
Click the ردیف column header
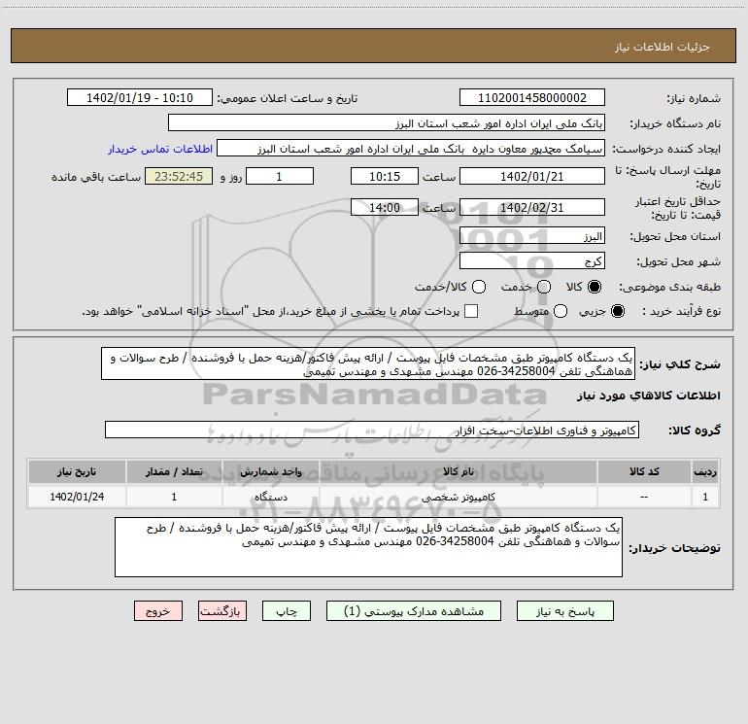[x=705, y=471]
